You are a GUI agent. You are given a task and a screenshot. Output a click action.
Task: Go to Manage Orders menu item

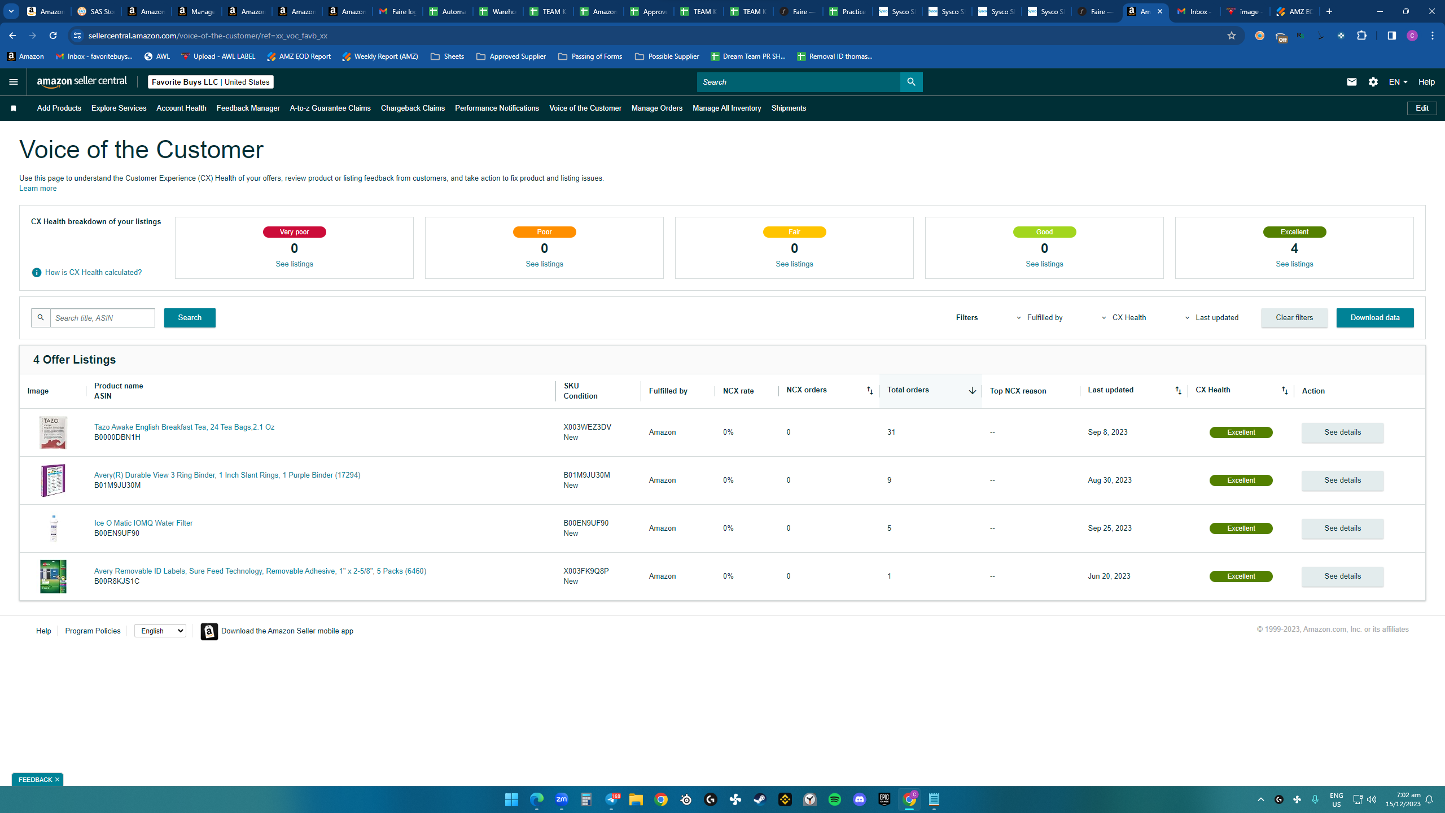pos(657,108)
